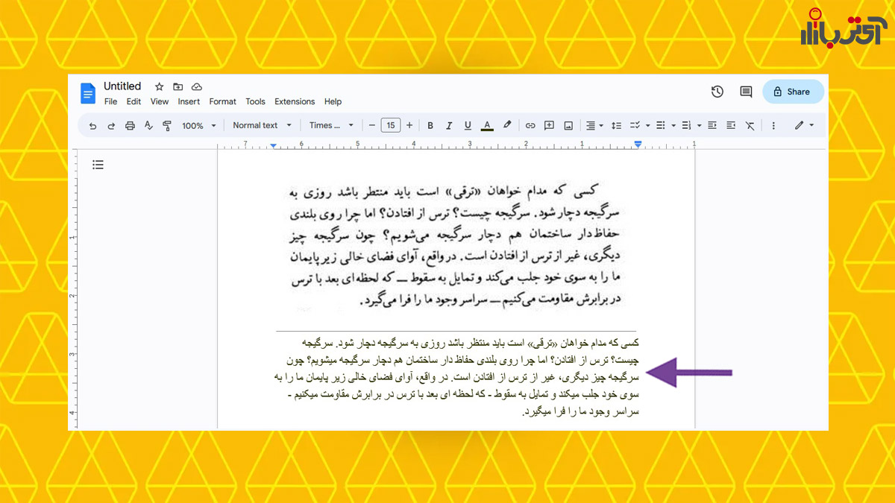The height and width of the screenshot is (503, 895).
Task: Open the Help menu
Action: tap(333, 101)
